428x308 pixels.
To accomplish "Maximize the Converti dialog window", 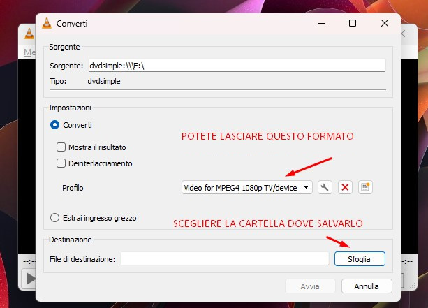I will (x=353, y=24).
